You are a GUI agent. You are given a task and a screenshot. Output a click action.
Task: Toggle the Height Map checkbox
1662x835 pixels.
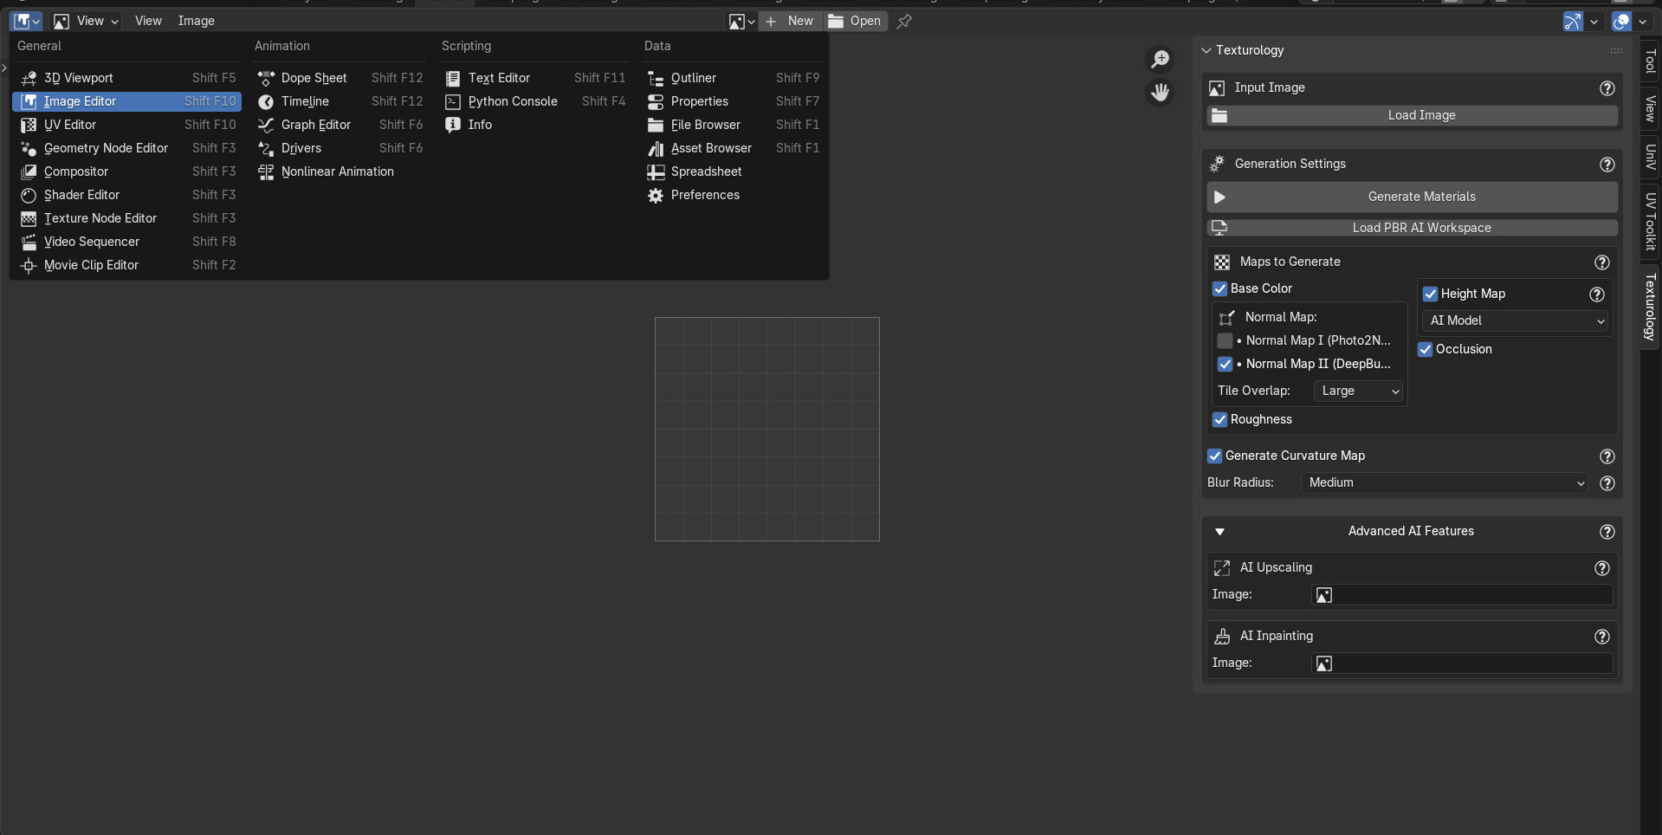pos(1431,294)
